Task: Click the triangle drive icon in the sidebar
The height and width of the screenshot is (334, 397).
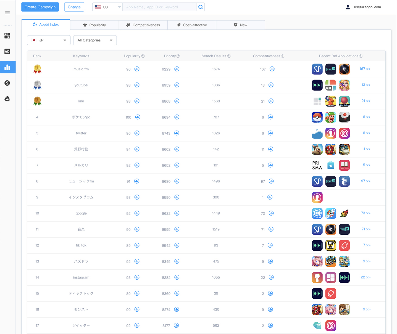Action: (x=7, y=99)
